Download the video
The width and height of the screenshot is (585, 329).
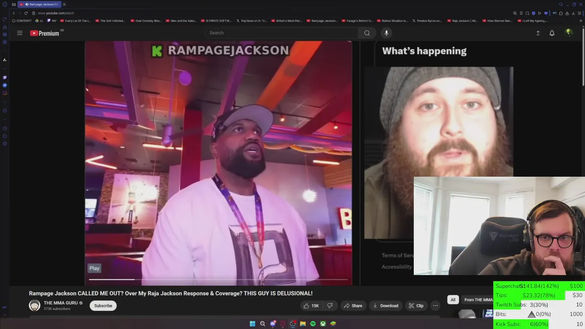[385, 306]
